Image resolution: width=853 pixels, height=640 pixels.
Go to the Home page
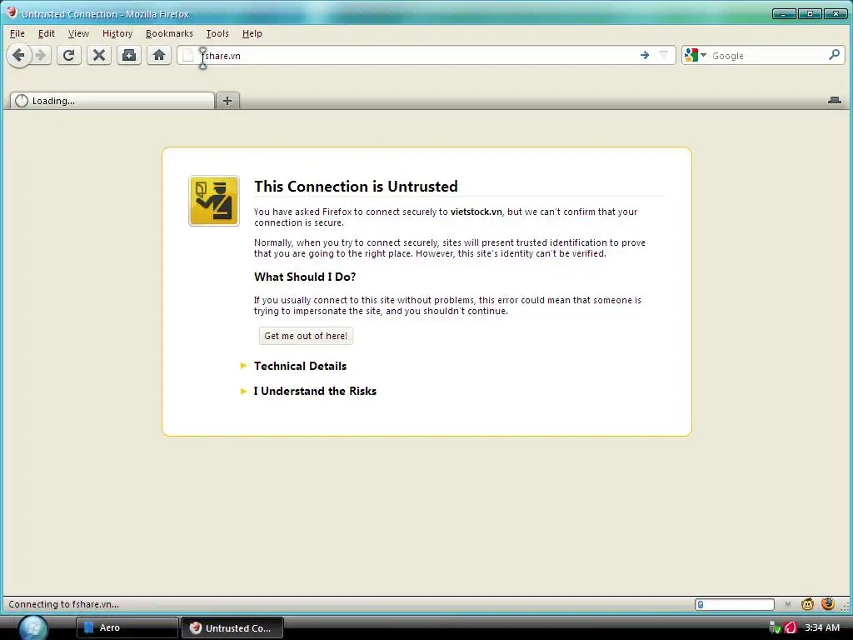[x=159, y=56]
